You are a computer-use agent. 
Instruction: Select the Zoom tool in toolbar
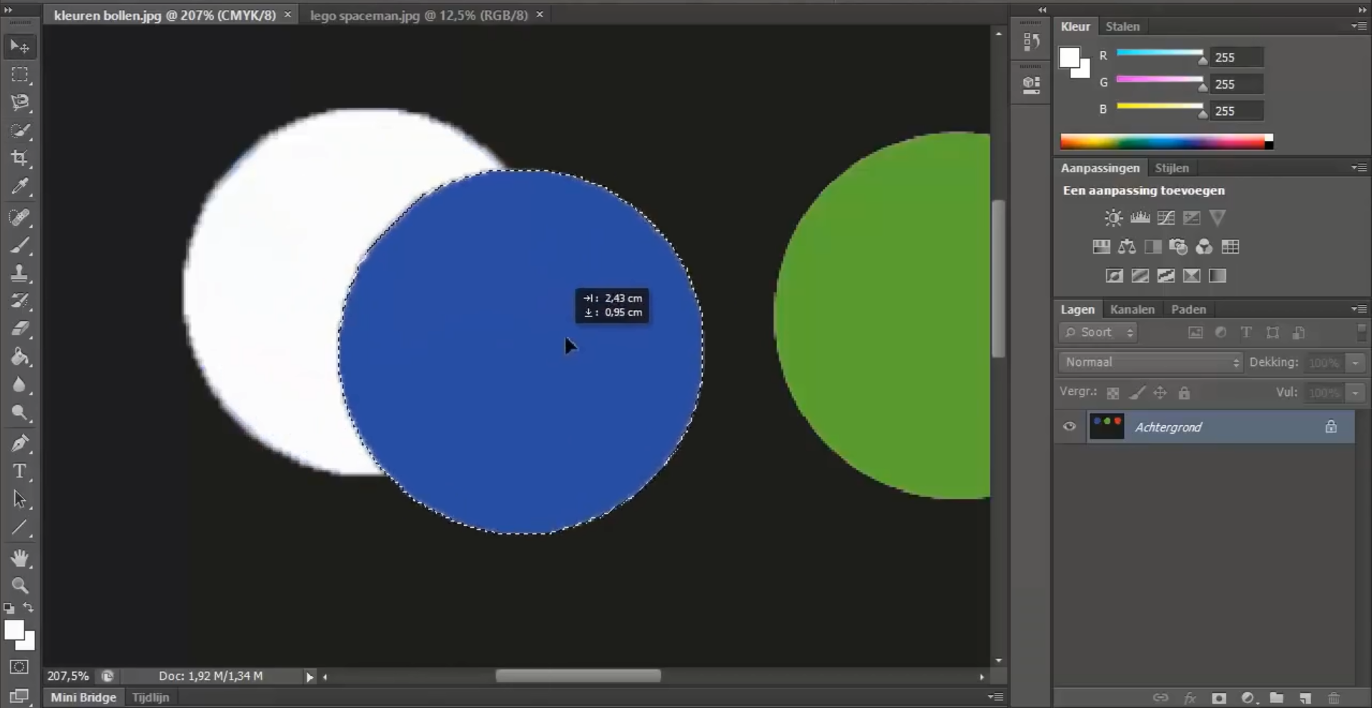coord(20,586)
